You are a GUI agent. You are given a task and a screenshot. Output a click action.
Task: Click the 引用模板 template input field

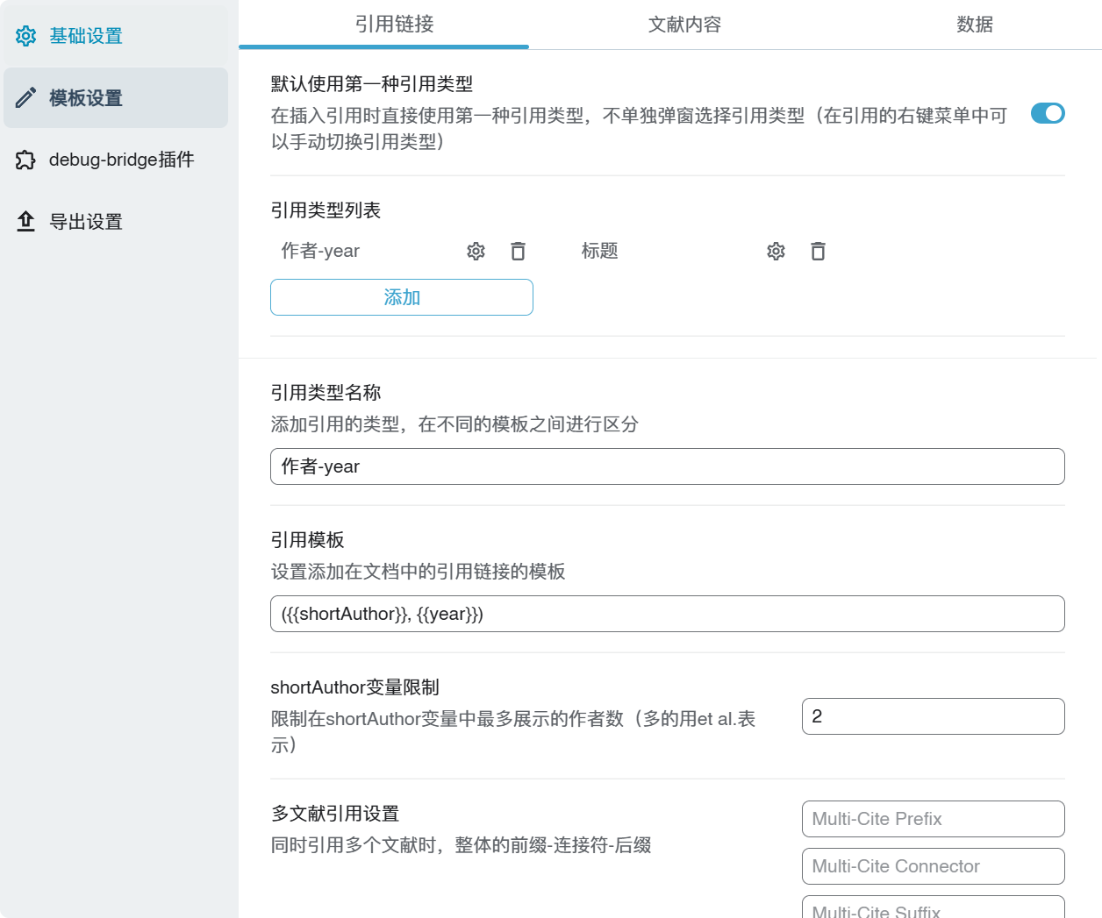pyautogui.click(x=667, y=614)
